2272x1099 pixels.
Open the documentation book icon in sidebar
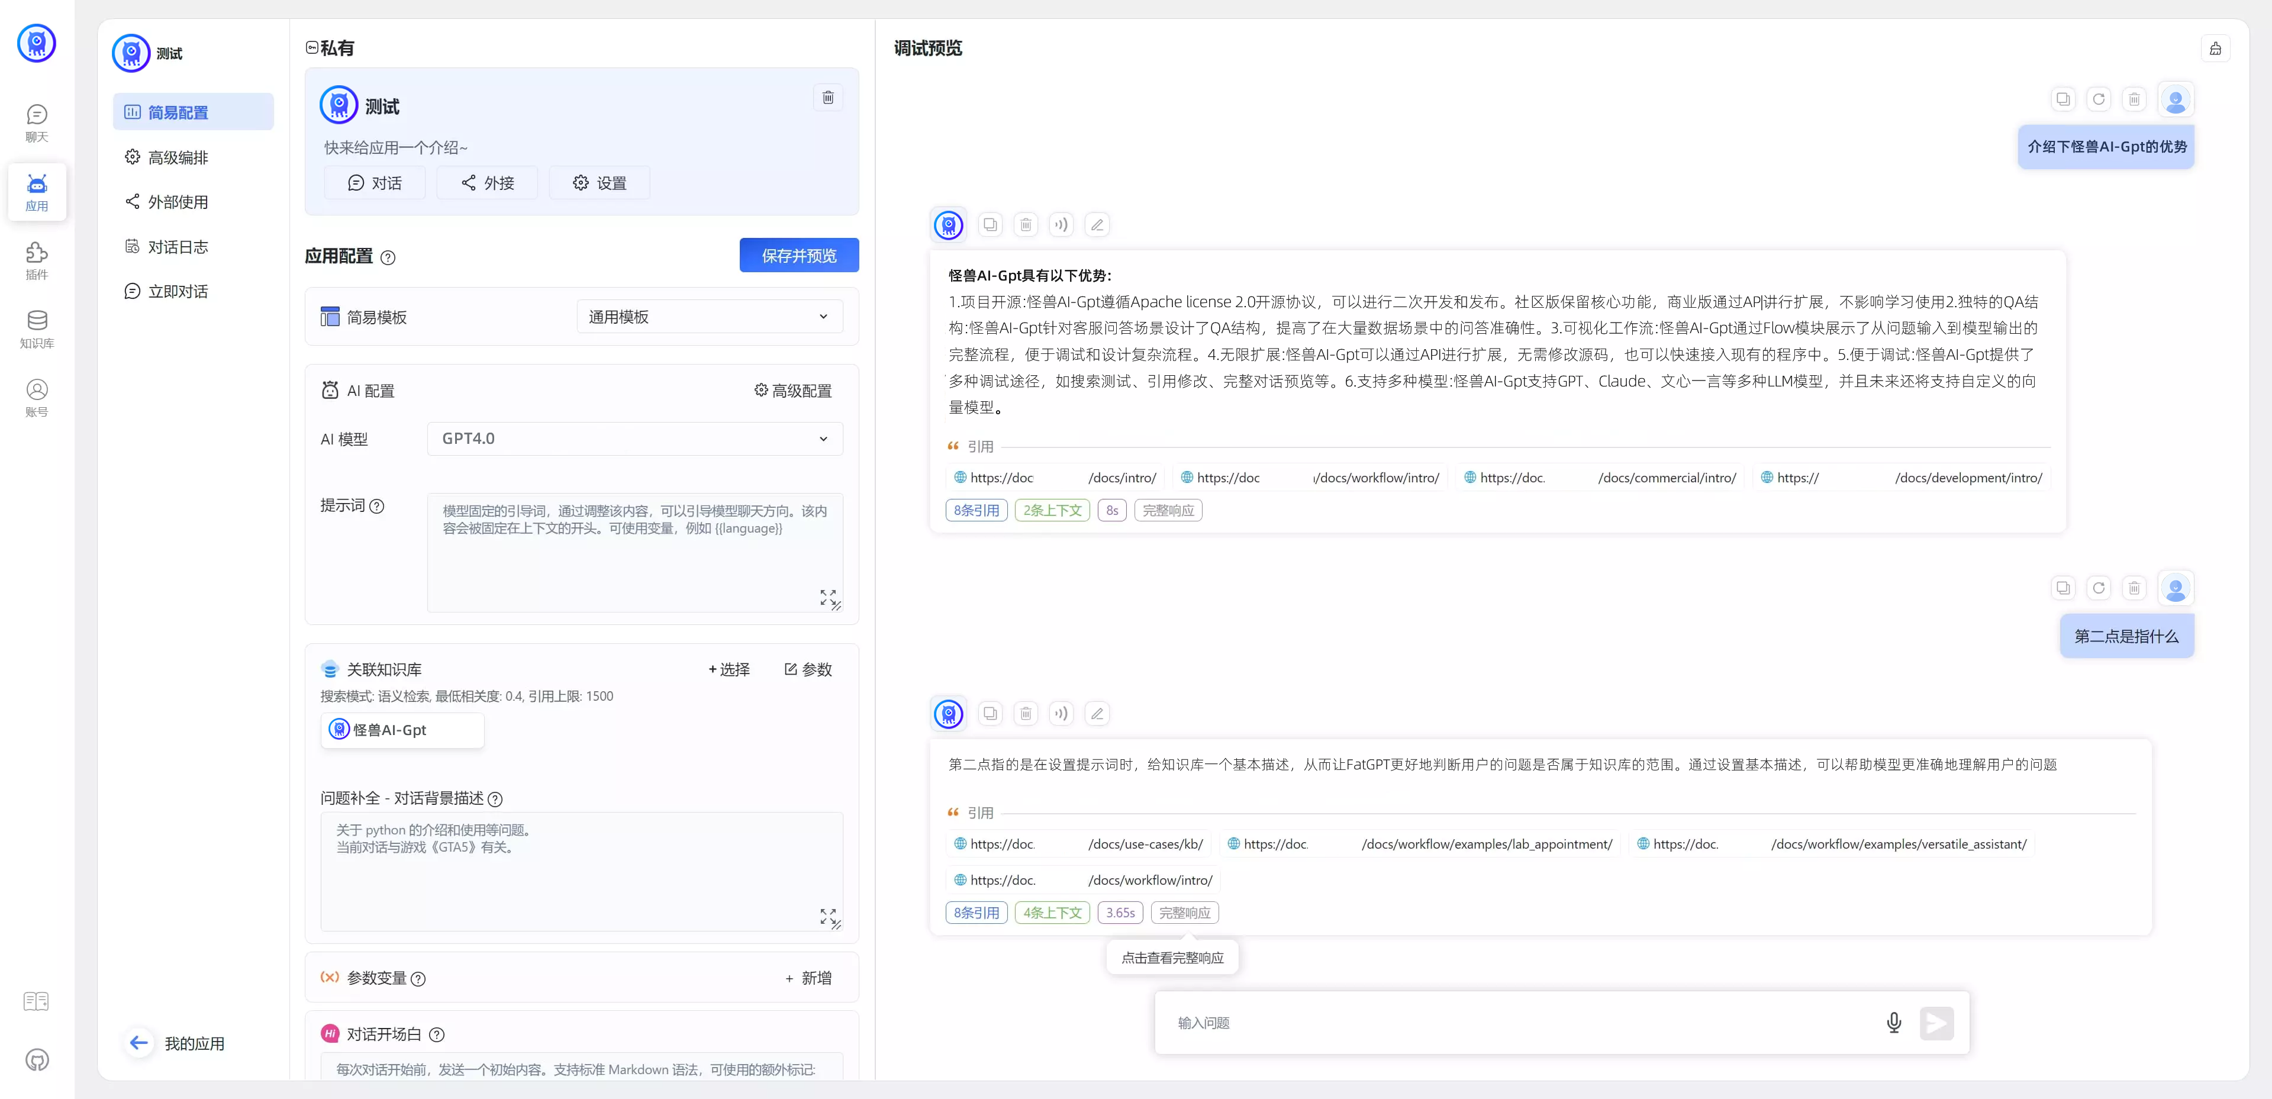[36, 1001]
